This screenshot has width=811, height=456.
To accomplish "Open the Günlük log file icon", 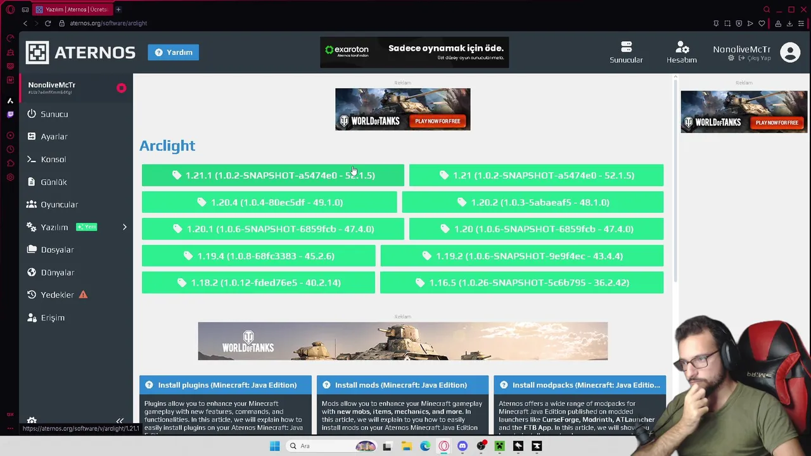I will click(x=32, y=182).
